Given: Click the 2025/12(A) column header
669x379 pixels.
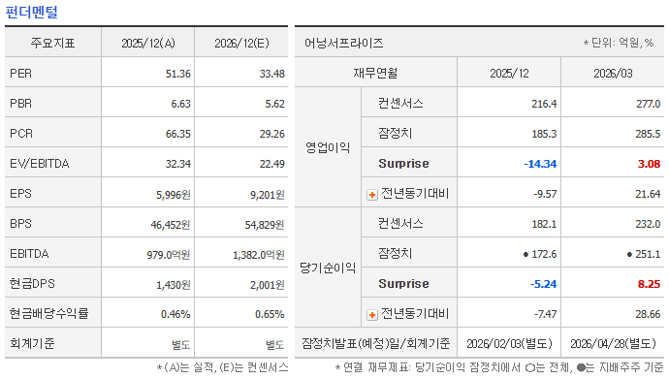Looking at the screenshot, I should (x=148, y=44).
